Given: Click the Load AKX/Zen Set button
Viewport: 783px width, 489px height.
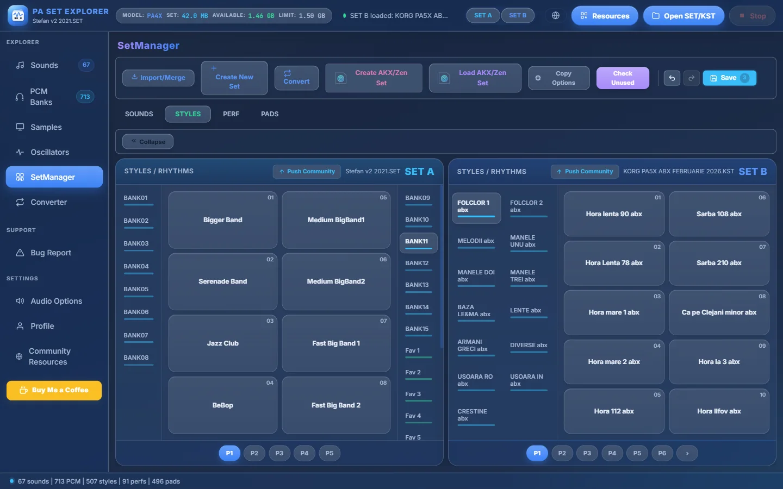Looking at the screenshot, I should [x=475, y=78].
